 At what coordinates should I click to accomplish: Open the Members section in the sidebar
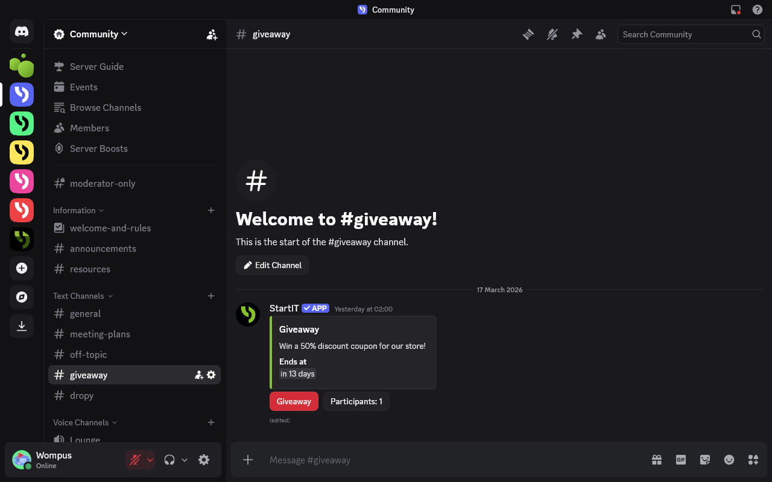pyautogui.click(x=89, y=128)
